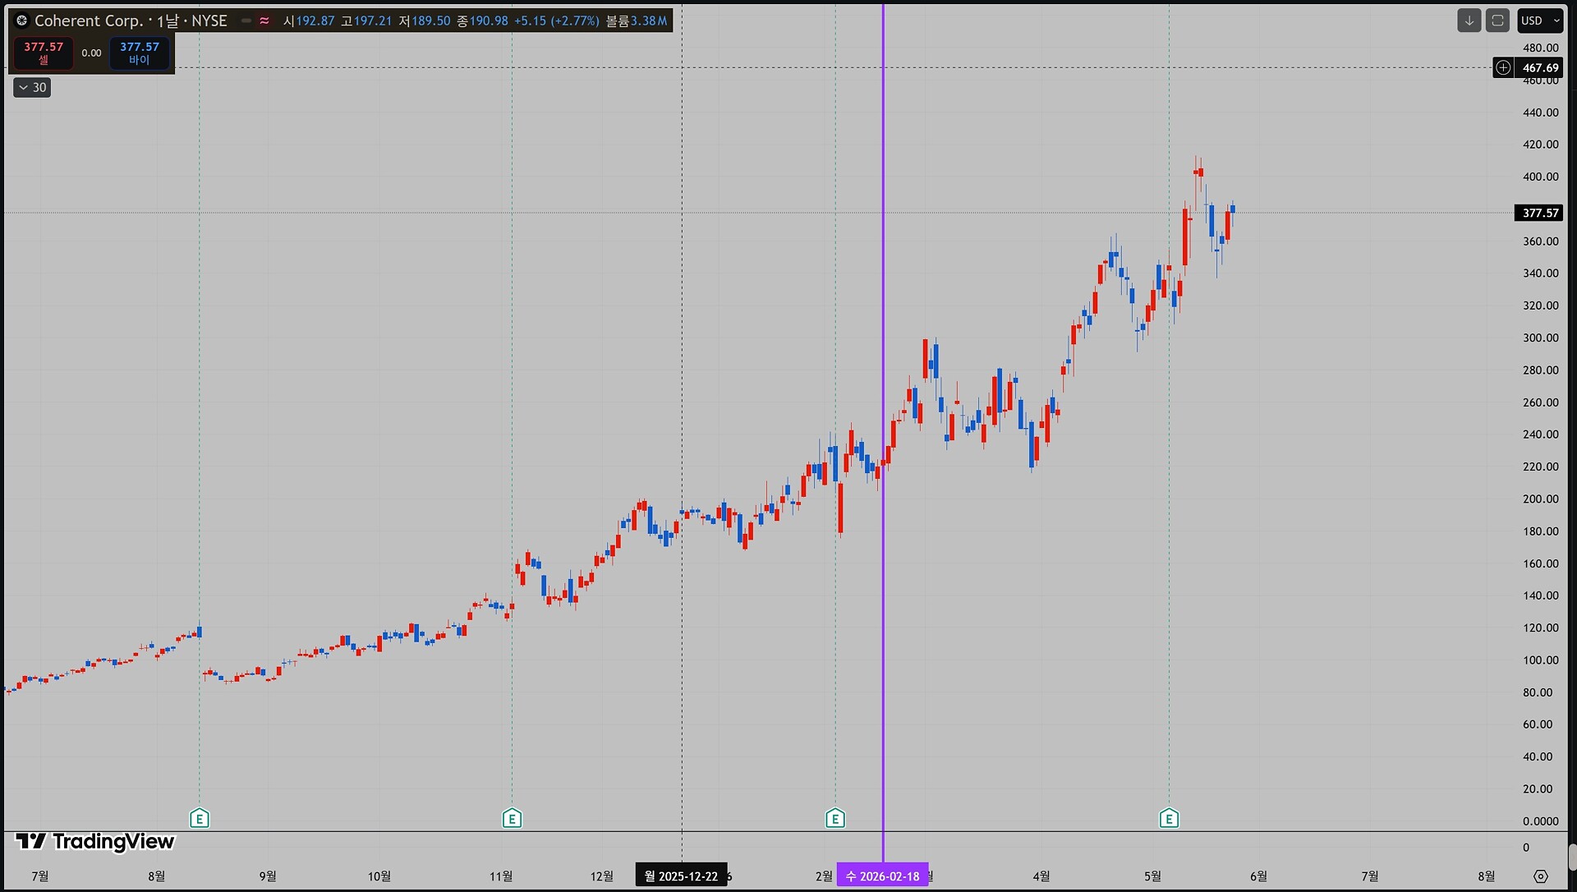Click the TradingView logo

click(x=95, y=841)
